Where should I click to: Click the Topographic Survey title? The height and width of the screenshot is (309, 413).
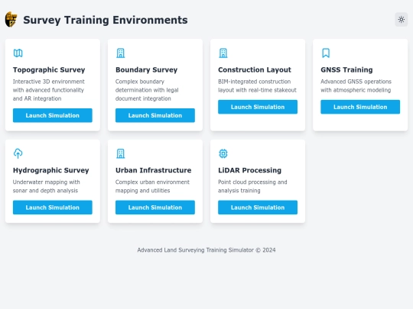(x=49, y=70)
